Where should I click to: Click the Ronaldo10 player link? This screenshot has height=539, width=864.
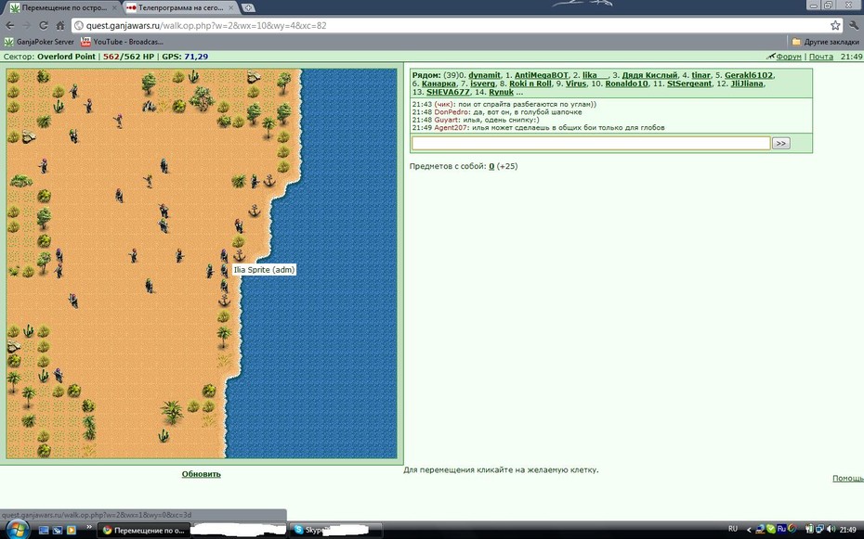tap(626, 83)
